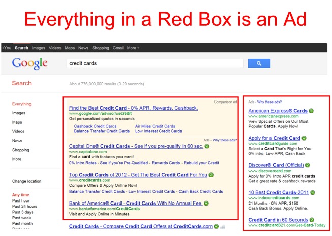
Task: Open Cashback Credit Cards sitelink
Action: pos(95,126)
